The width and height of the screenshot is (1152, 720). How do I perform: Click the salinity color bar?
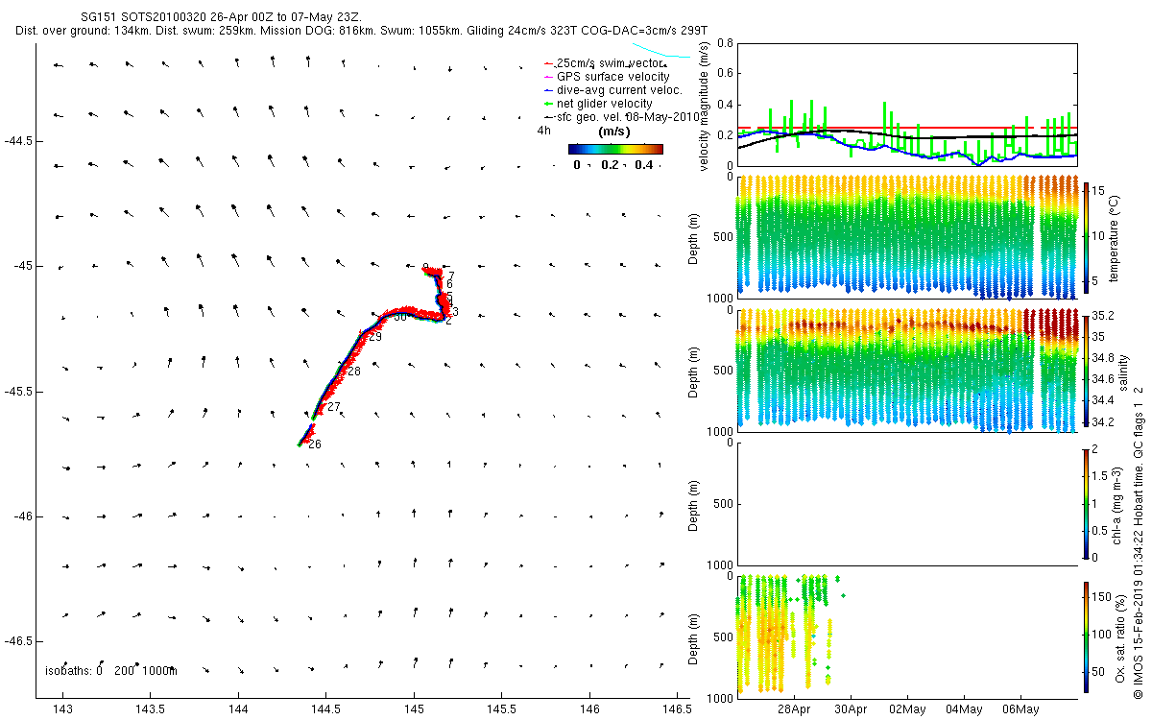tap(1087, 371)
